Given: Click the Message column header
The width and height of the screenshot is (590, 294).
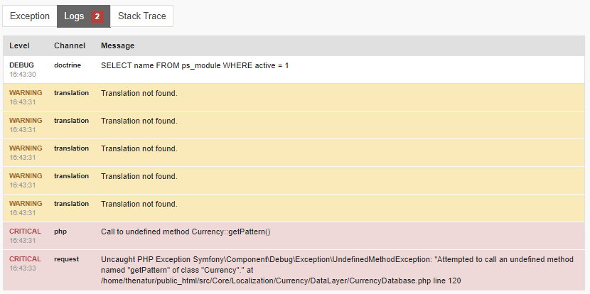Looking at the screenshot, I should point(117,46).
